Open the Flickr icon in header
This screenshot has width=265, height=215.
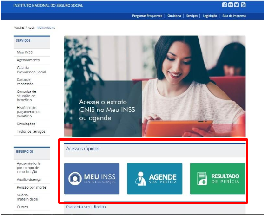point(231,5)
